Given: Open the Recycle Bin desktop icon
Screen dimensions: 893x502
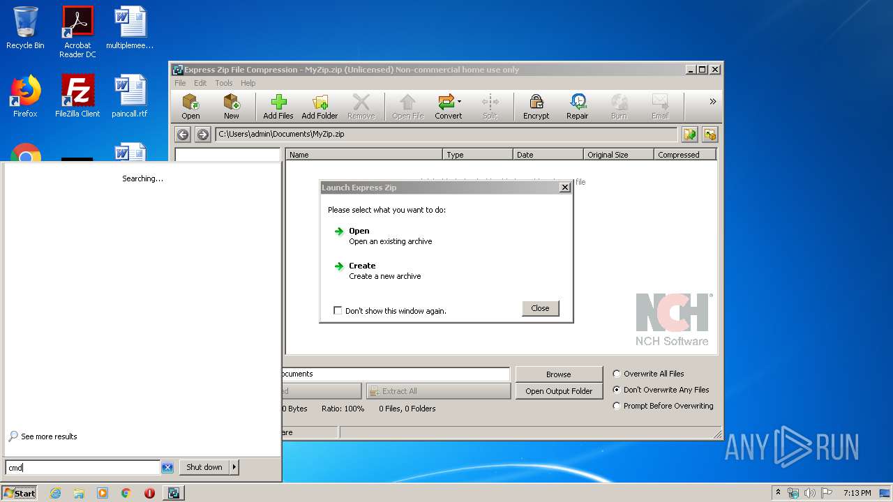Looking at the screenshot, I should pos(25,28).
